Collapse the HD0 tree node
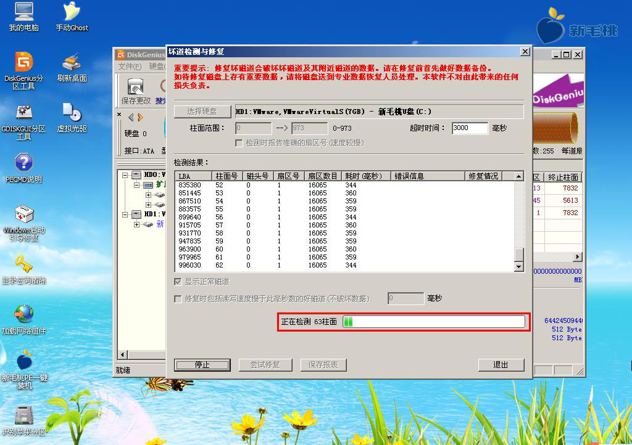Viewport: 632px width, 445px height. (x=125, y=175)
